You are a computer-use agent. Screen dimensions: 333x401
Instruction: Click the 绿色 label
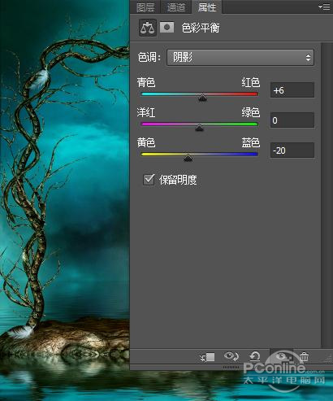point(251,112)
